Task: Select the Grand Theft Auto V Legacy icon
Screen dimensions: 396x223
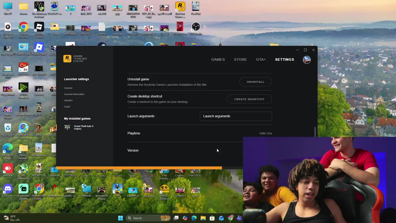Action: tap(67, 127)
